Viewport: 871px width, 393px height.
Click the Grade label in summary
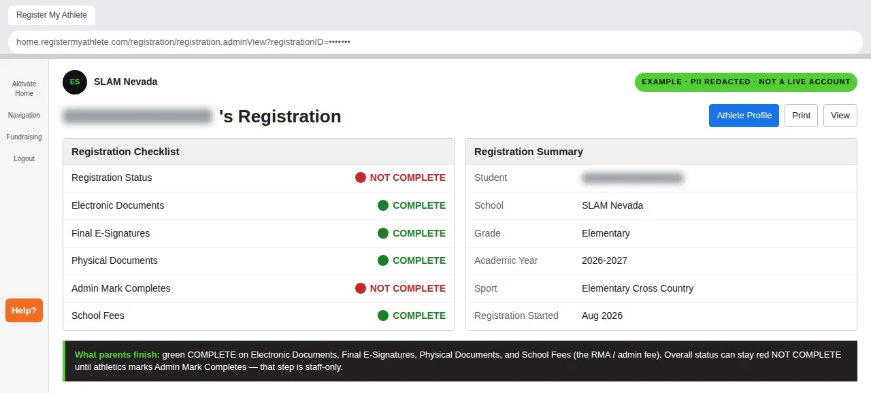tap(487, 233)
